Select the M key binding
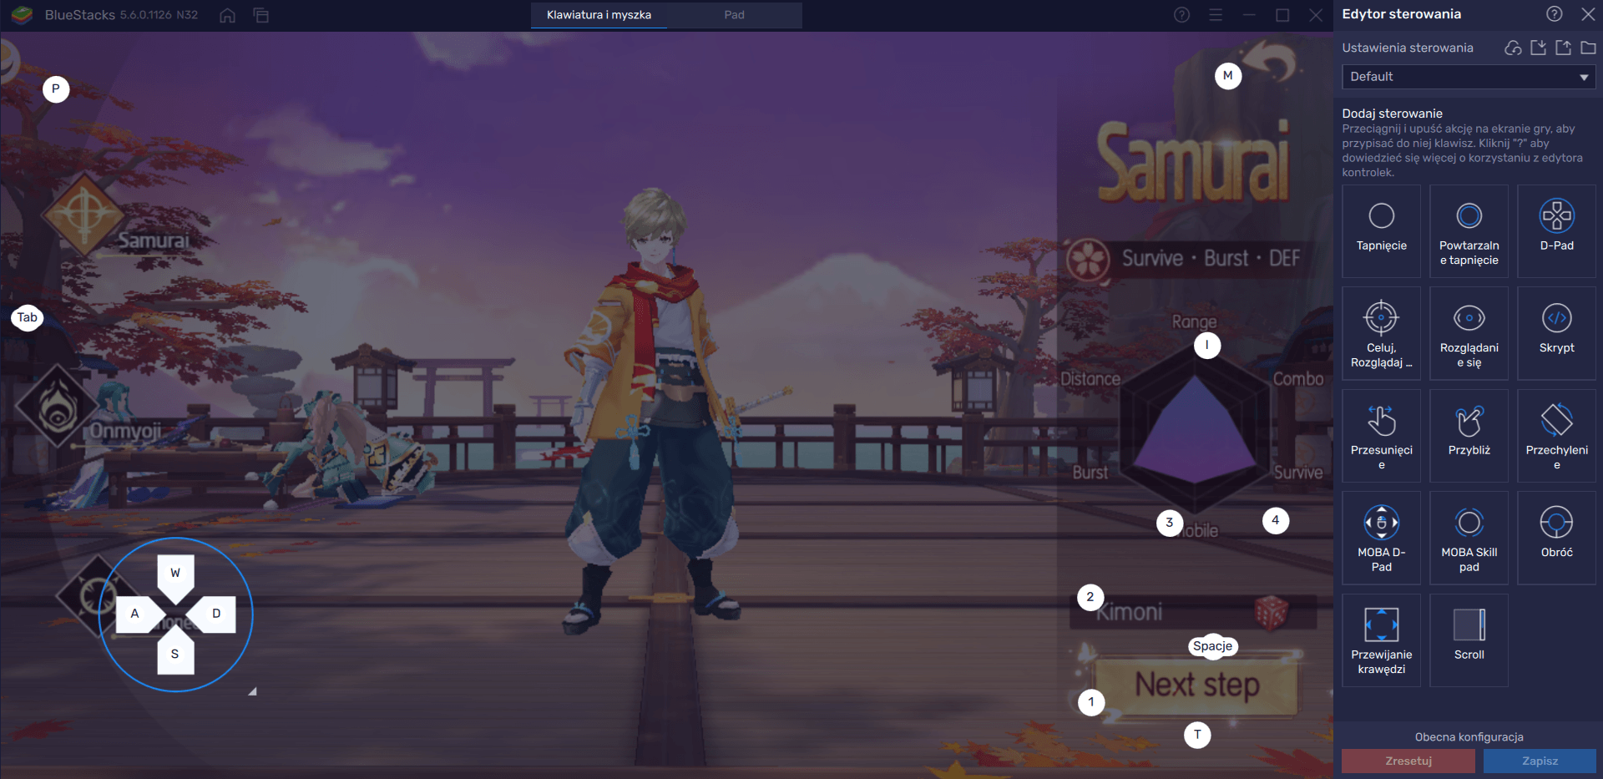Image resolution: width=1603 pixels, height=779 pixels. tap(1228, 75)
